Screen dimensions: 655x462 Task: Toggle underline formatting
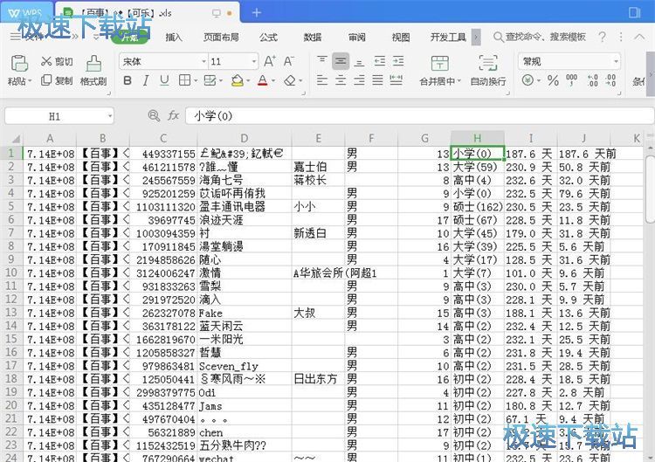point(164,80)
